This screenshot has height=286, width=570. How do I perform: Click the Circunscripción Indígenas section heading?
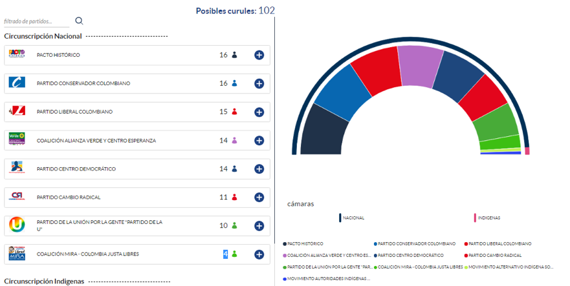pyautogui.click(x=44, y=281)
